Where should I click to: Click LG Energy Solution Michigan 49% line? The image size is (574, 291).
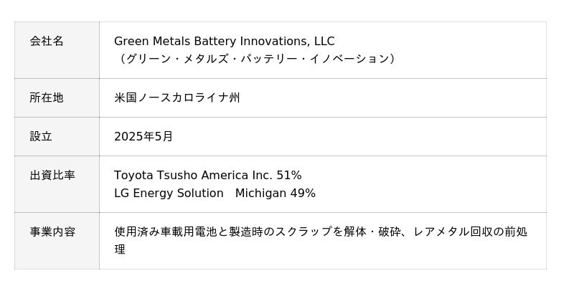pos(215,193)
